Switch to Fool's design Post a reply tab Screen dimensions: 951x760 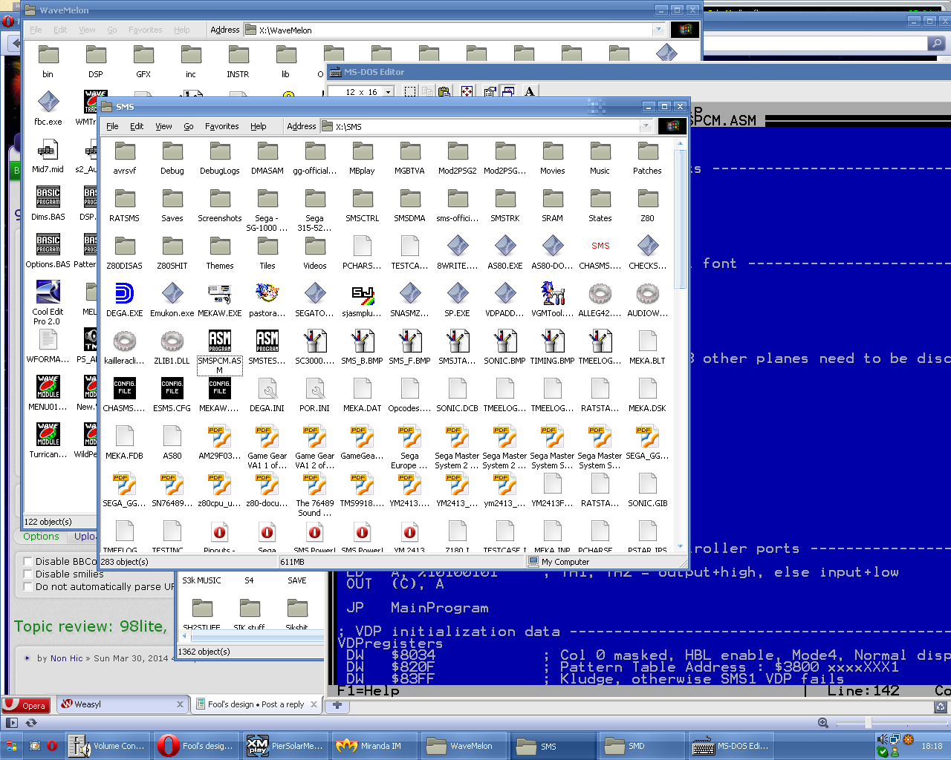256,704
